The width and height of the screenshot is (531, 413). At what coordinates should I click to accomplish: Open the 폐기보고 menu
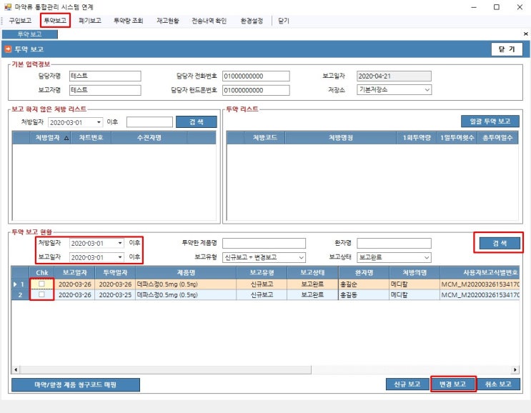coord(90,21)
